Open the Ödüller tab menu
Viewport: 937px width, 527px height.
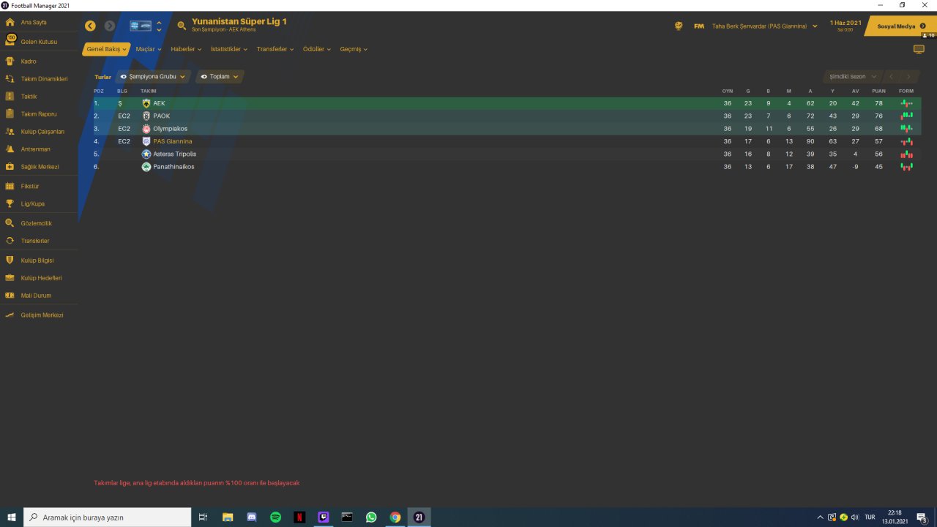click(x=317, y=49)
